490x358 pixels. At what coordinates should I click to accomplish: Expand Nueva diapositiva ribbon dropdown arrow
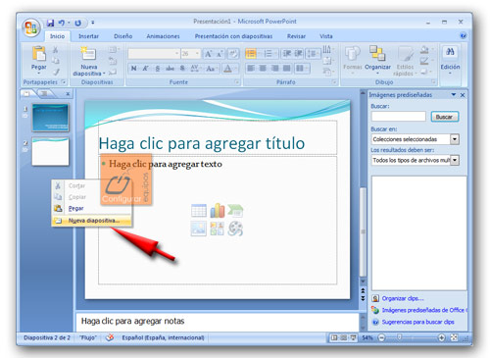tap(104, 74)
